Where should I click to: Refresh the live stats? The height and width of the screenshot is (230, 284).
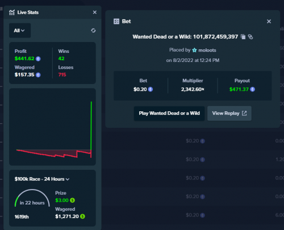tap(93, 31)
